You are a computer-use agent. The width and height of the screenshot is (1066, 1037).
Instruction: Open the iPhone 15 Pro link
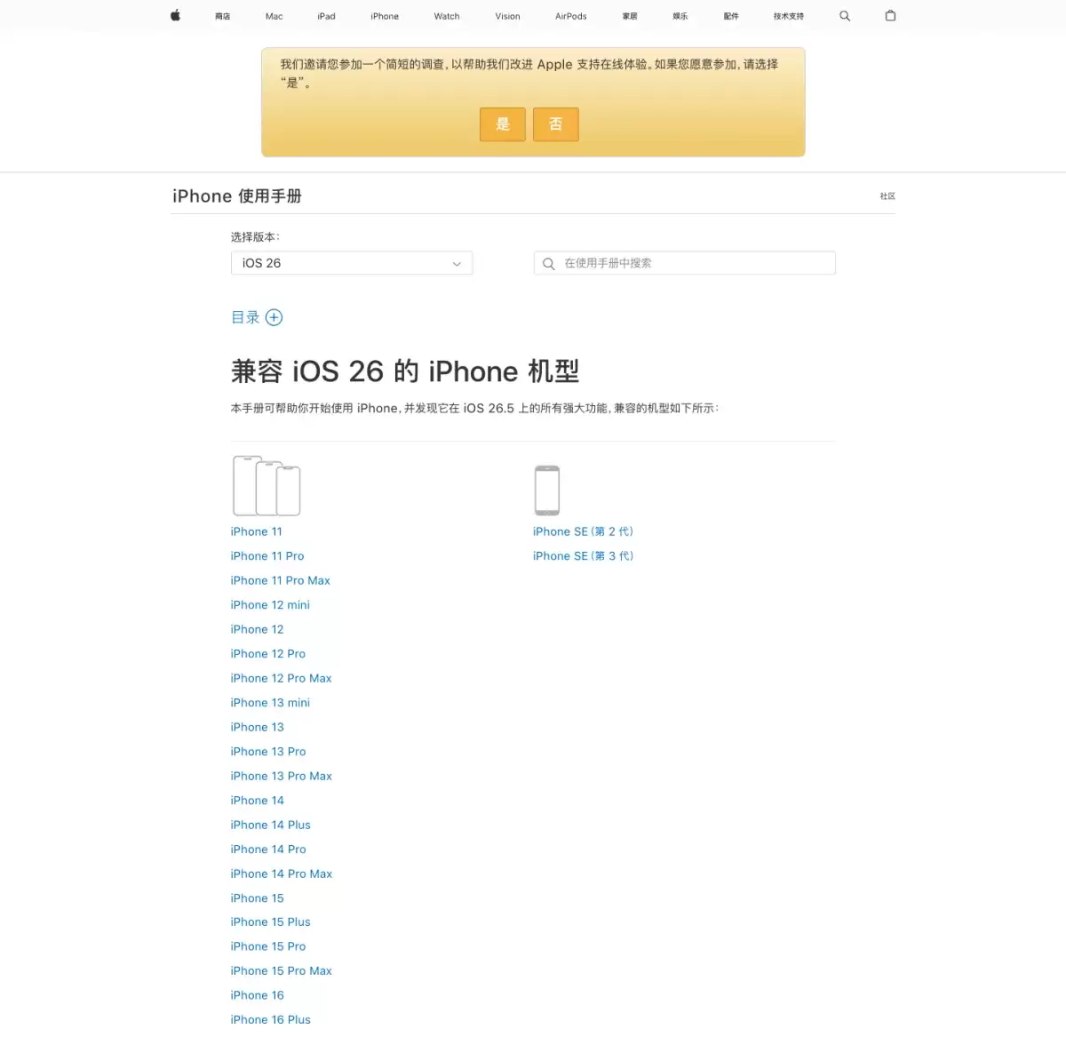268,946
